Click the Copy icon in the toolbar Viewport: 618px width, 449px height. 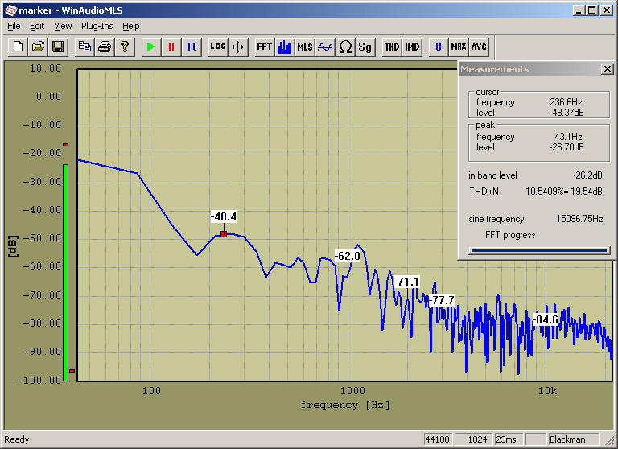point(84,47)
